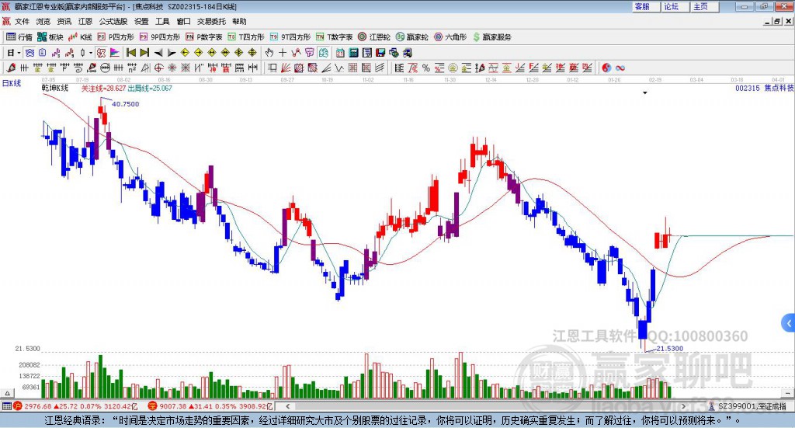Viewport: 795px width, 428px height.
Task: Click the 客服 customer service button
Action: pyautogui.click(x=645, y=6)
